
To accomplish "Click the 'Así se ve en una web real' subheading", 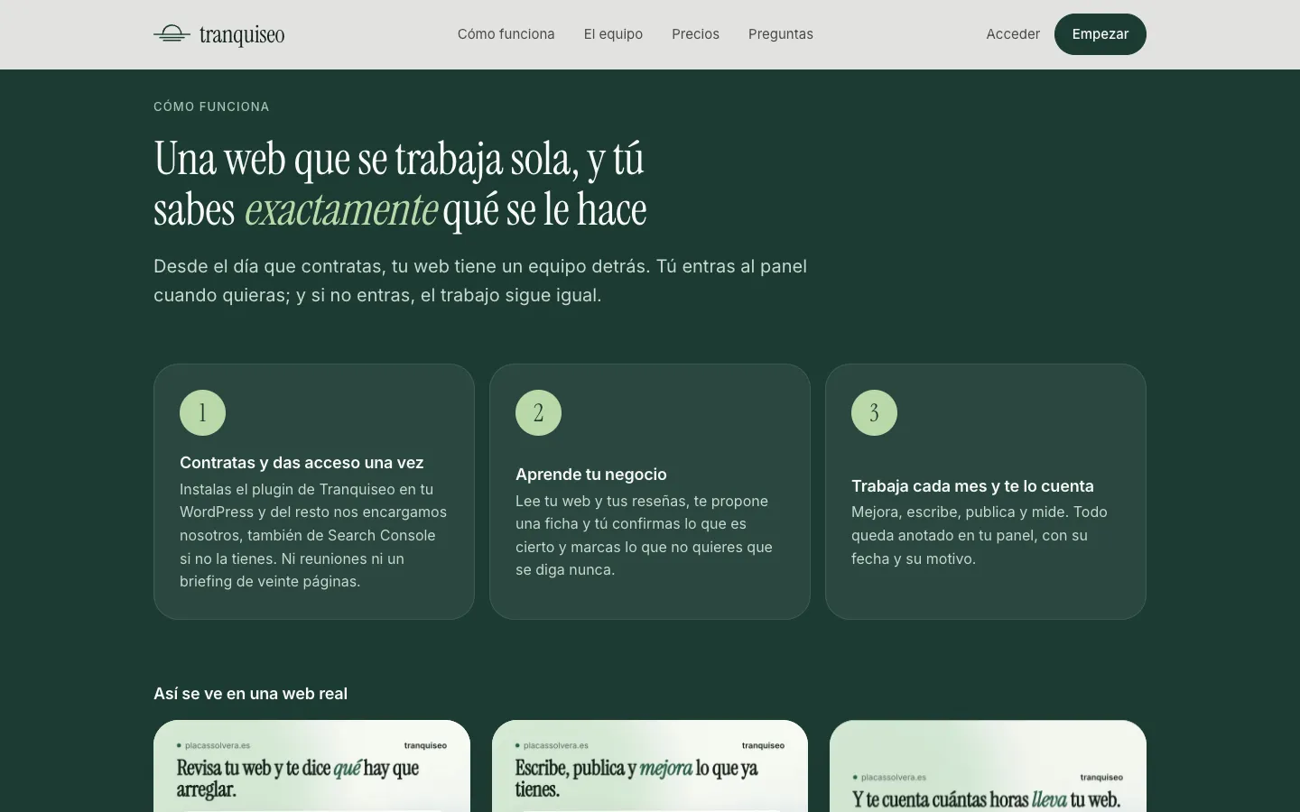I will 250,694.
